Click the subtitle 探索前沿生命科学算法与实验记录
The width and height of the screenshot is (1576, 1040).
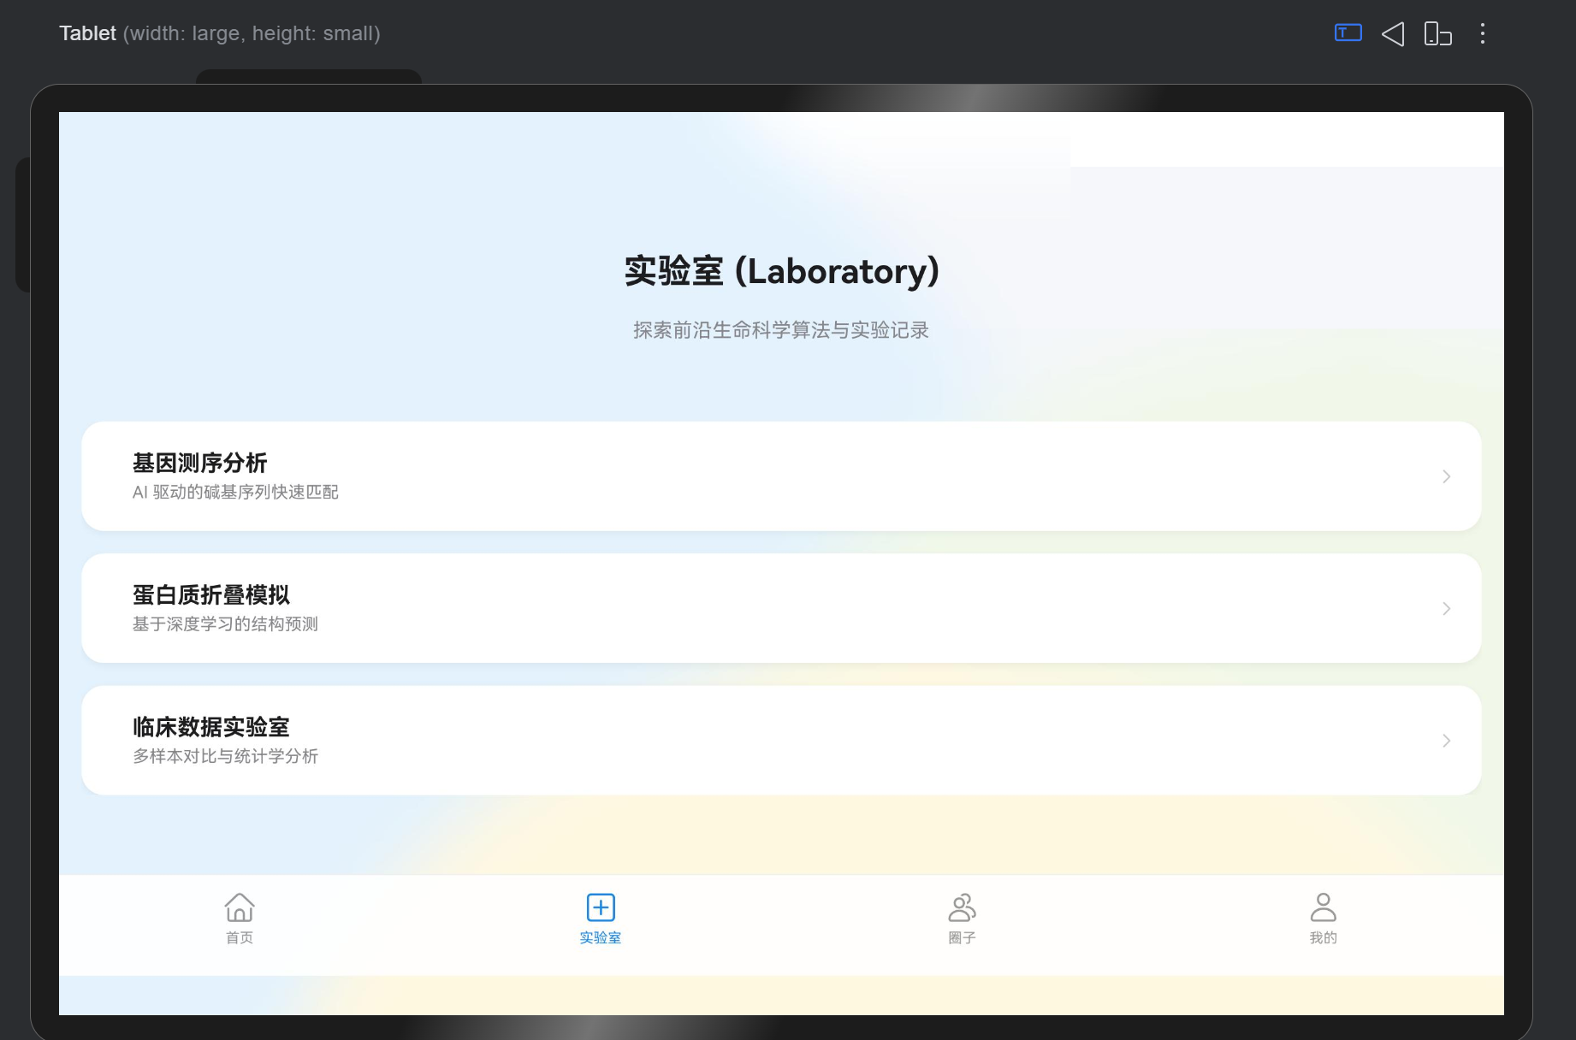pos(780,330)
